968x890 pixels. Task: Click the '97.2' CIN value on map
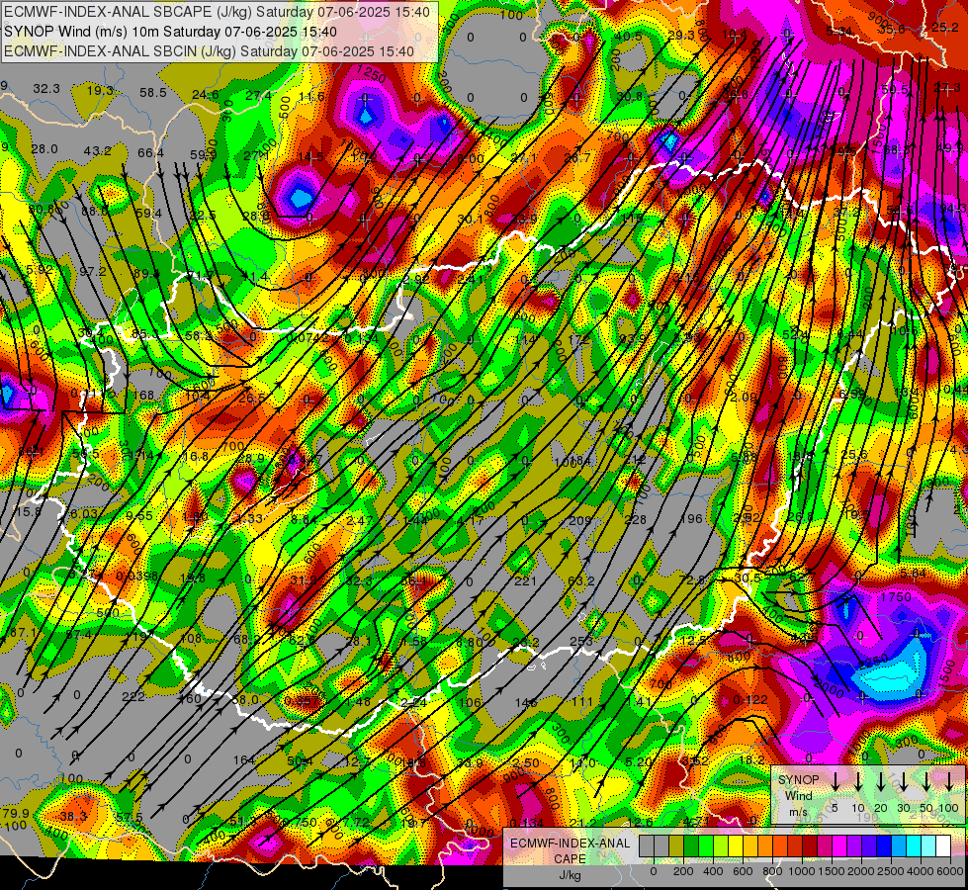pyautogui.click(x=93, y=272)
